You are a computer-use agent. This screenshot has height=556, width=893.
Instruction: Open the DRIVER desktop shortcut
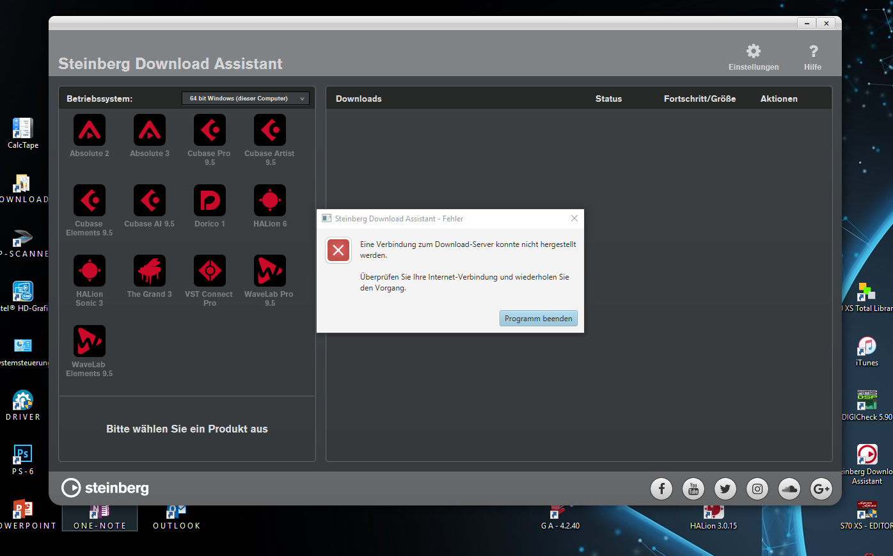coord(23,406)
